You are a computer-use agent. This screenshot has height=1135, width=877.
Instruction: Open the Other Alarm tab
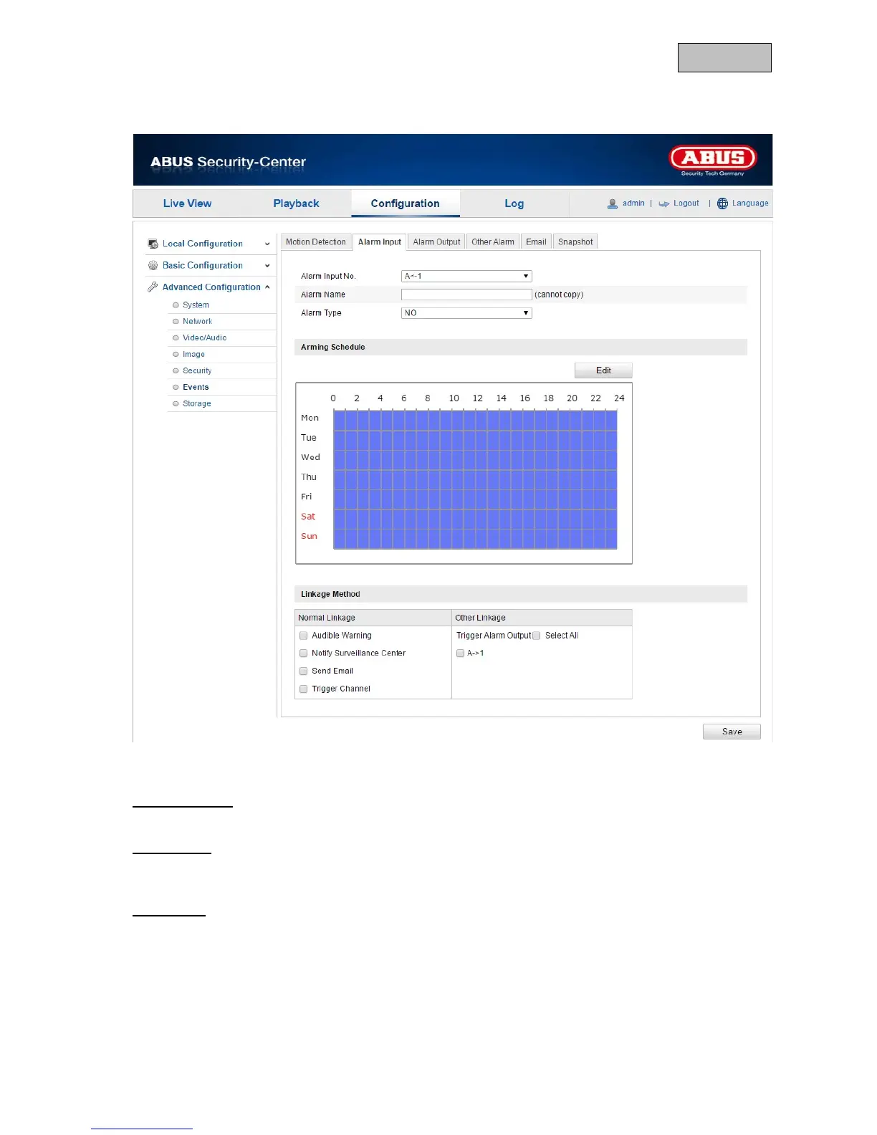(493, 242)
